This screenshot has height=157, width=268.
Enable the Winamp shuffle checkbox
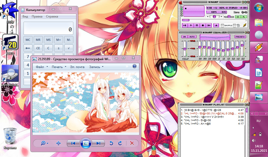(223, 25)
